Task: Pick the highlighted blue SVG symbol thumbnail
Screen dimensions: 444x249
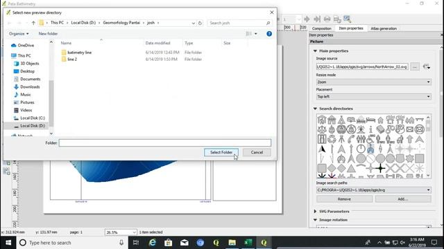Action: point(370,149)
